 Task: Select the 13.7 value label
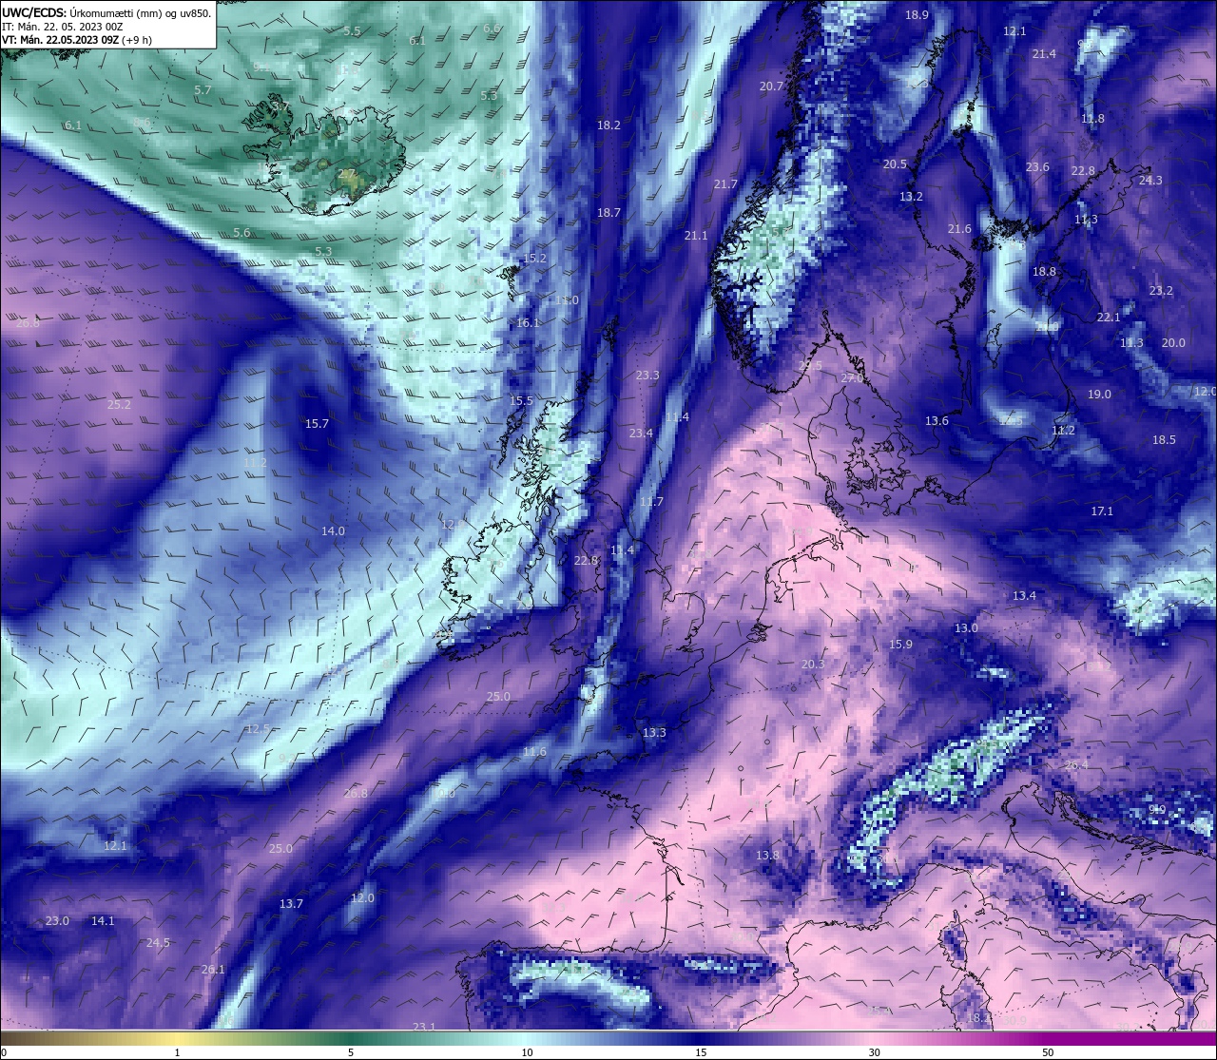tap(291, 904)
